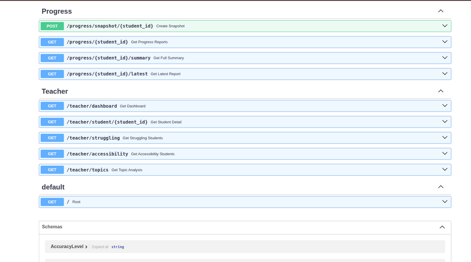Screen dimensions: 471x262
Task: Click GET badge for progress summary
Action: coord(52,58)
